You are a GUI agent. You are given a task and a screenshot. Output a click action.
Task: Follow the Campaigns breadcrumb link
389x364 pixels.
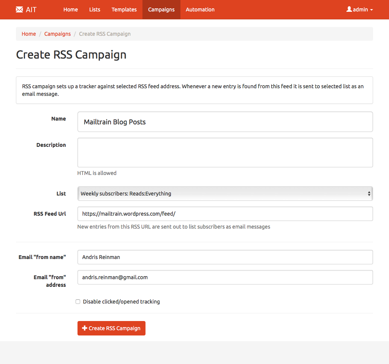pos(57,34)
